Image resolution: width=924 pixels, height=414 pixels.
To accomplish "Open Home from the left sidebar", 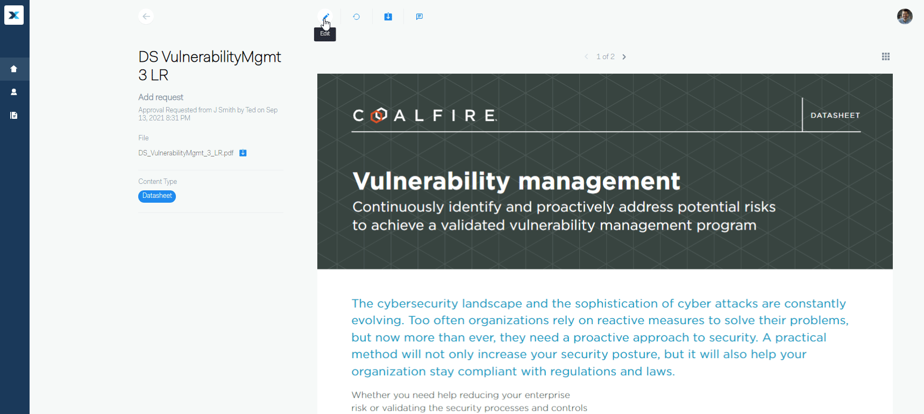I will click(14, 69).
